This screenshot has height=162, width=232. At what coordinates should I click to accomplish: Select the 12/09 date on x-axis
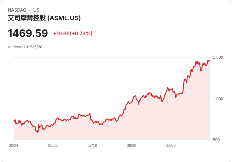[171, 145]
